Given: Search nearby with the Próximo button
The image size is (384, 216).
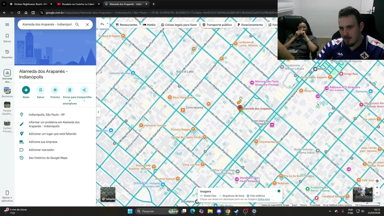Looking at the screenshot, I should tap(55, 92).
